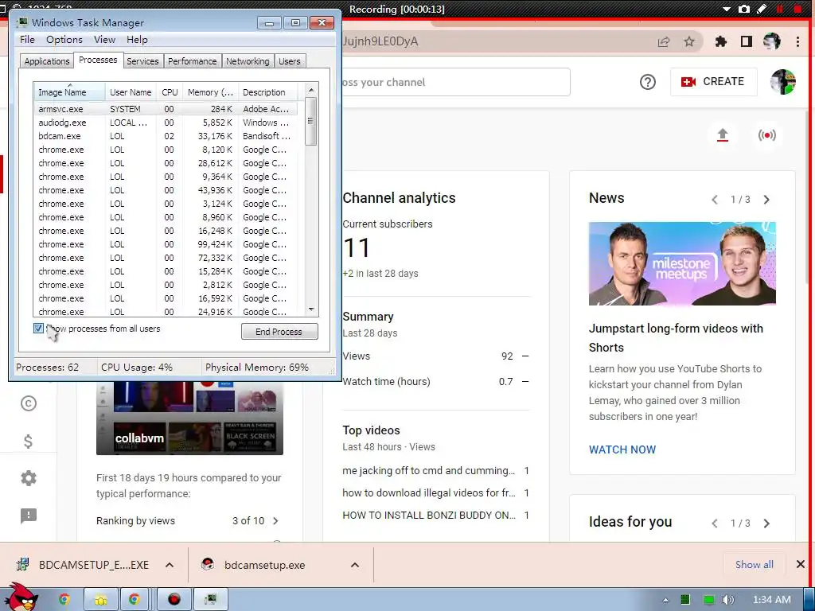Click the Go live broadcast icon

[766, 135]
